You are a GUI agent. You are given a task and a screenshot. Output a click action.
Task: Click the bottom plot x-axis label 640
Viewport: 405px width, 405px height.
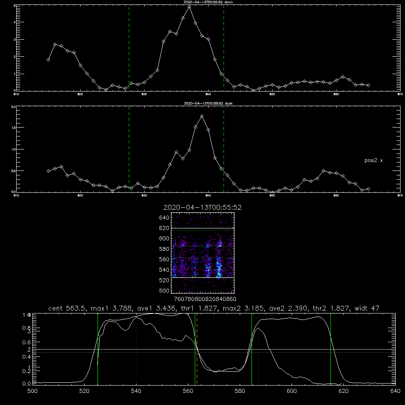pos(395,391)
